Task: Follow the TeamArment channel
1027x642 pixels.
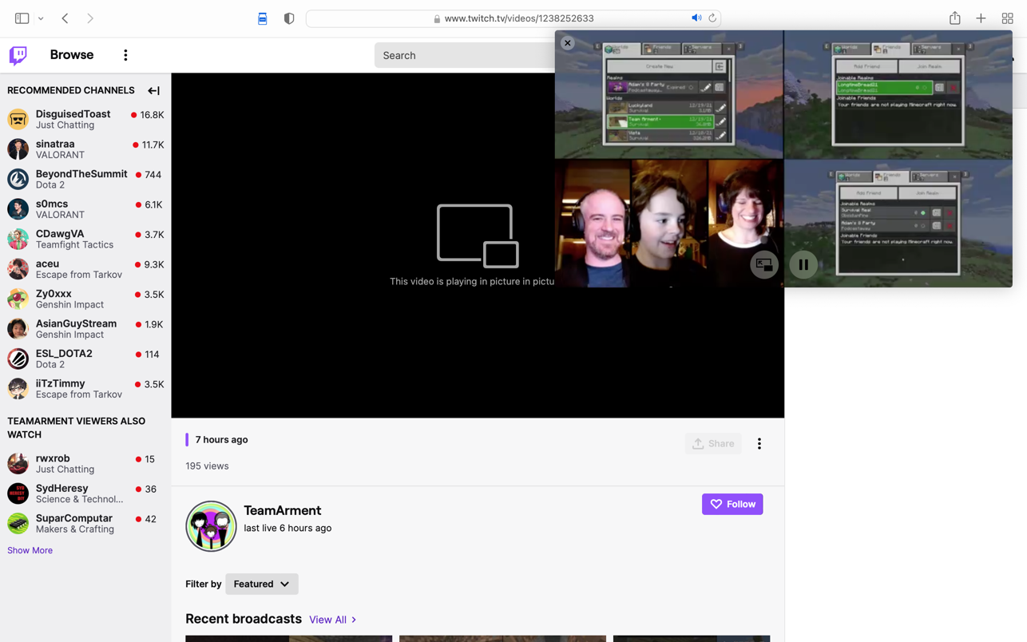Action: click(732, 504)
